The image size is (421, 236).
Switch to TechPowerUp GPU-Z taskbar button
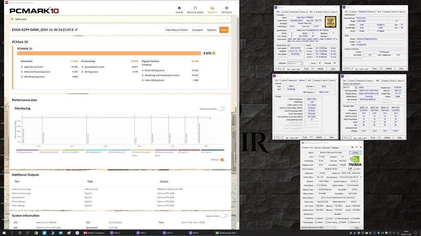point(226,233)
